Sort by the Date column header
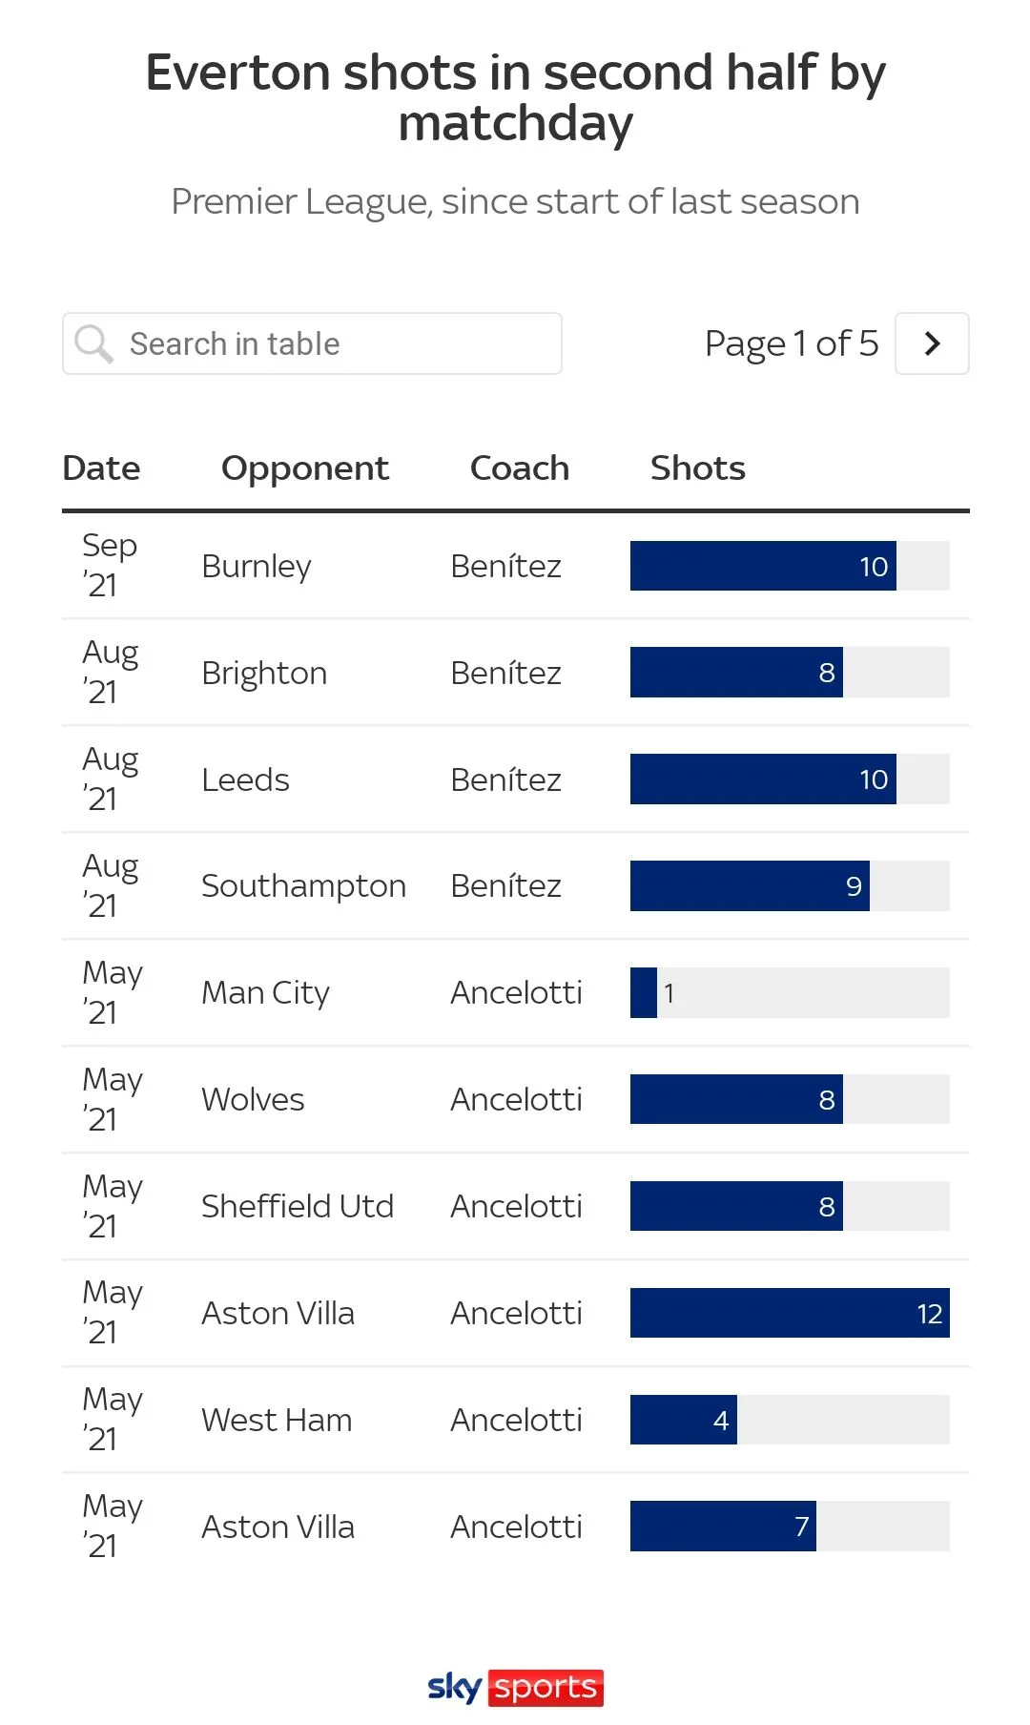Screen dimensions: 1030x1725 coord(101,468)
